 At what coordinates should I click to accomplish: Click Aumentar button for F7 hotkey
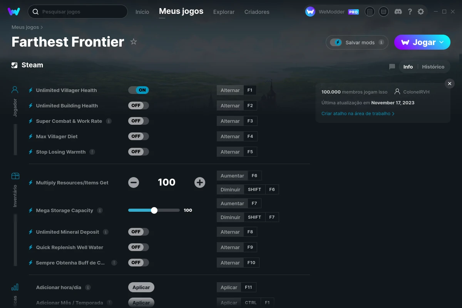pos(232,203)
